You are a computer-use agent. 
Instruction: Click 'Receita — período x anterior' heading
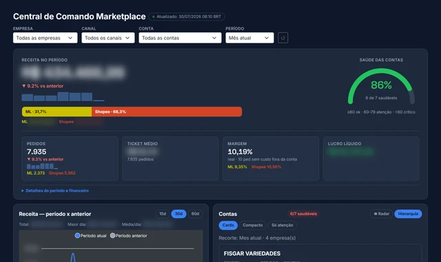pos(55,214)
